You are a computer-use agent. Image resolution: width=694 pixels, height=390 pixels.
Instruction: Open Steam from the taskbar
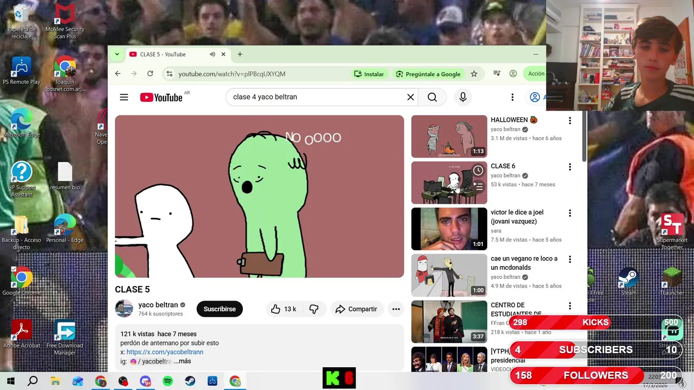pyautogui.click(x=190, y=381)
